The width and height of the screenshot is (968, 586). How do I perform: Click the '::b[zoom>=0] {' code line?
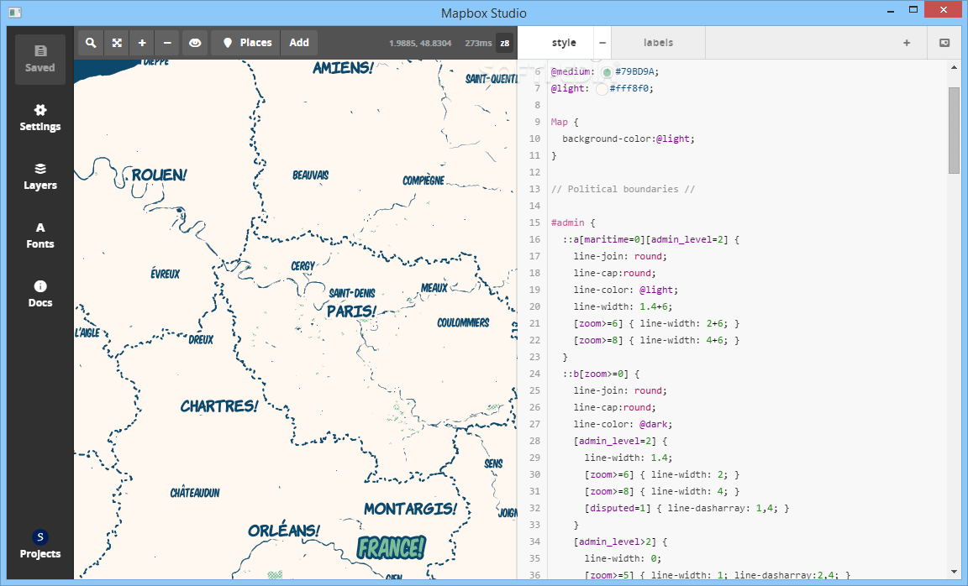(x=601, y=374)
